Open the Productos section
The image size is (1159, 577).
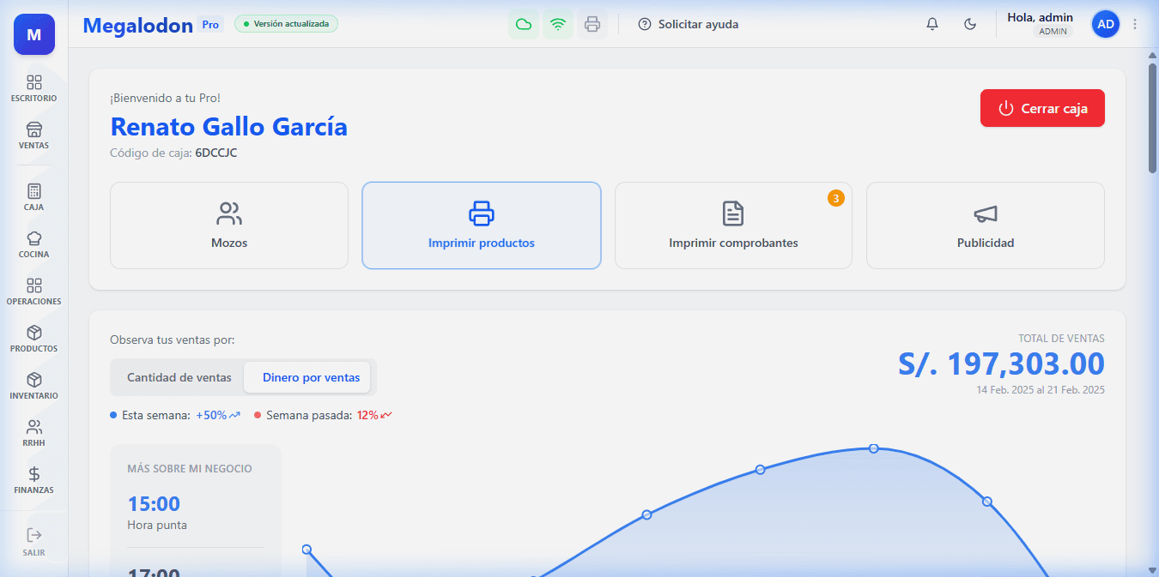pos(33,337)
